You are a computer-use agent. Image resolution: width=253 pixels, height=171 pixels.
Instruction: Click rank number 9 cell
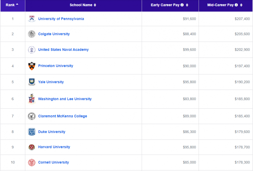[13, 147]
